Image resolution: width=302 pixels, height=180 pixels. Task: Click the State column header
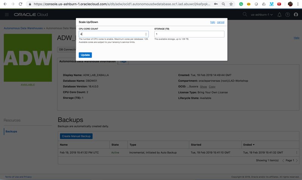click(x=115, y=145)
